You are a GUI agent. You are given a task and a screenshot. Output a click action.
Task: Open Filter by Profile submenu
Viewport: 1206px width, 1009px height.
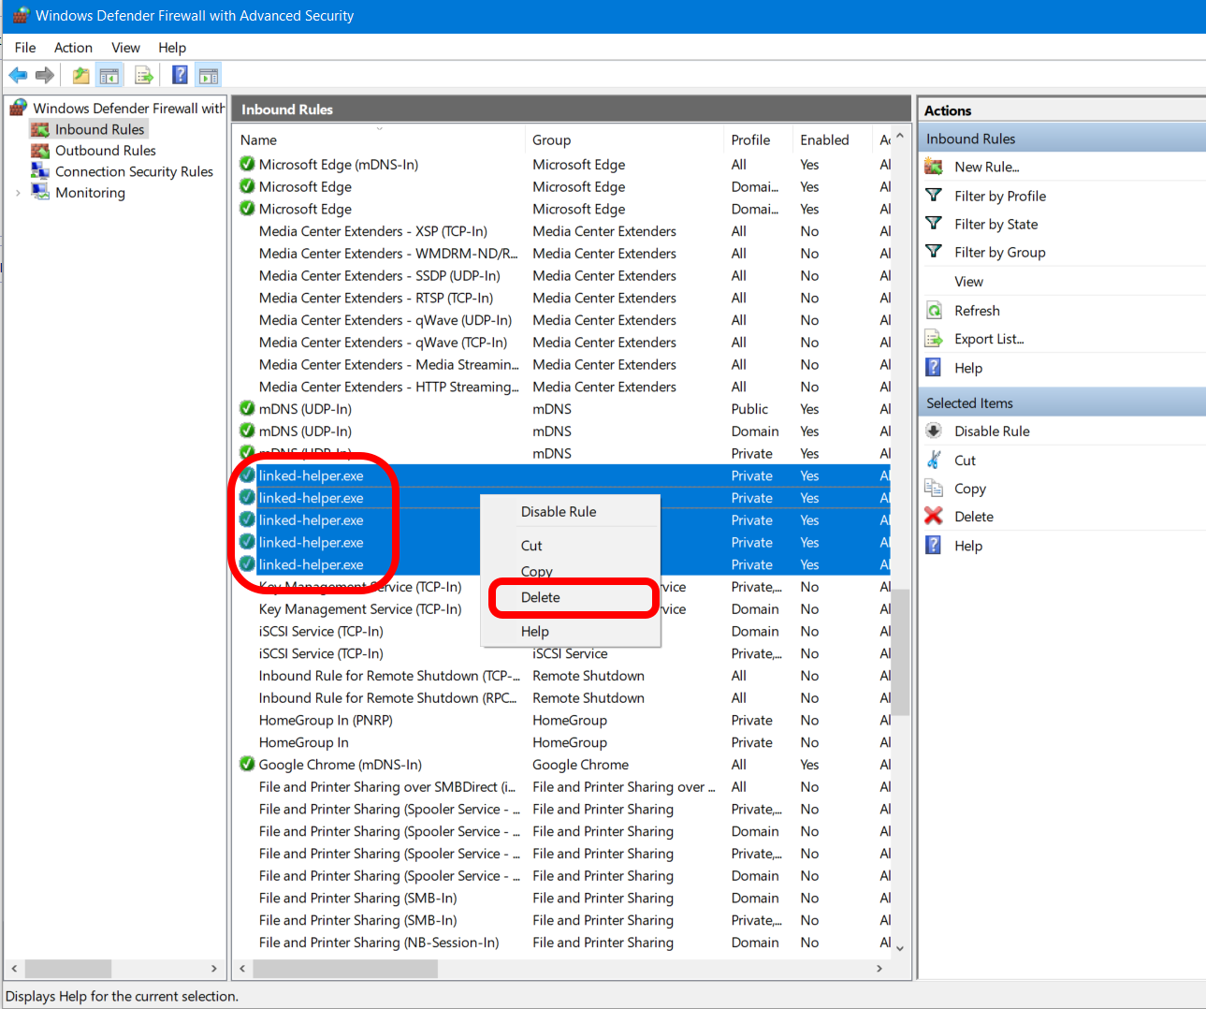coord(999,196)
